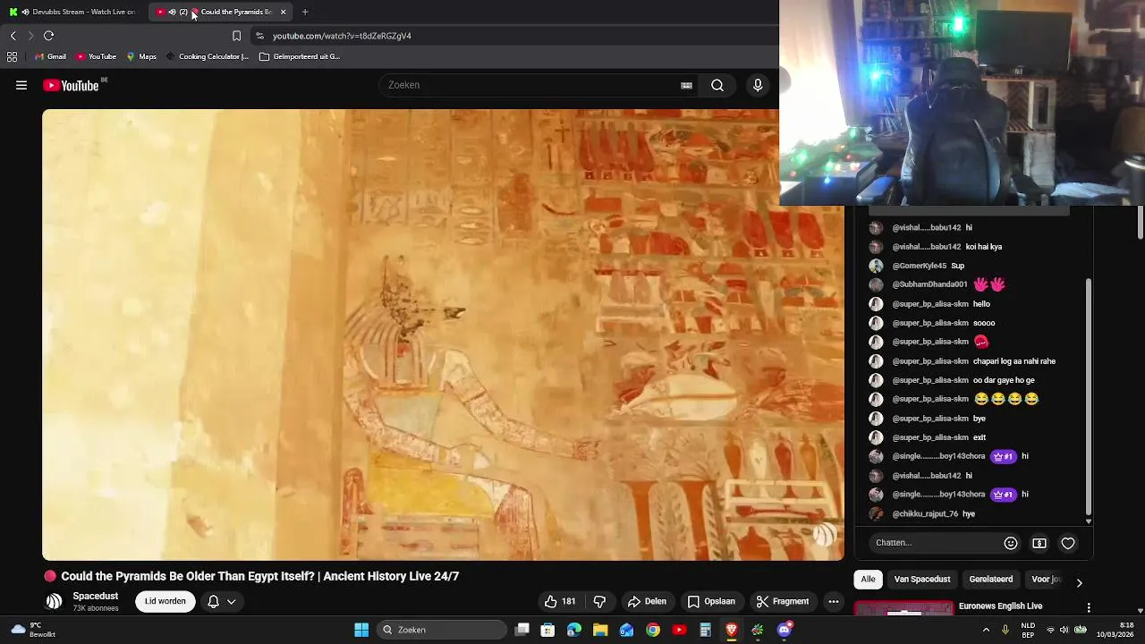1145x644 pixels.
Task: Show hidden system tray icons
Action: point(986,630)
